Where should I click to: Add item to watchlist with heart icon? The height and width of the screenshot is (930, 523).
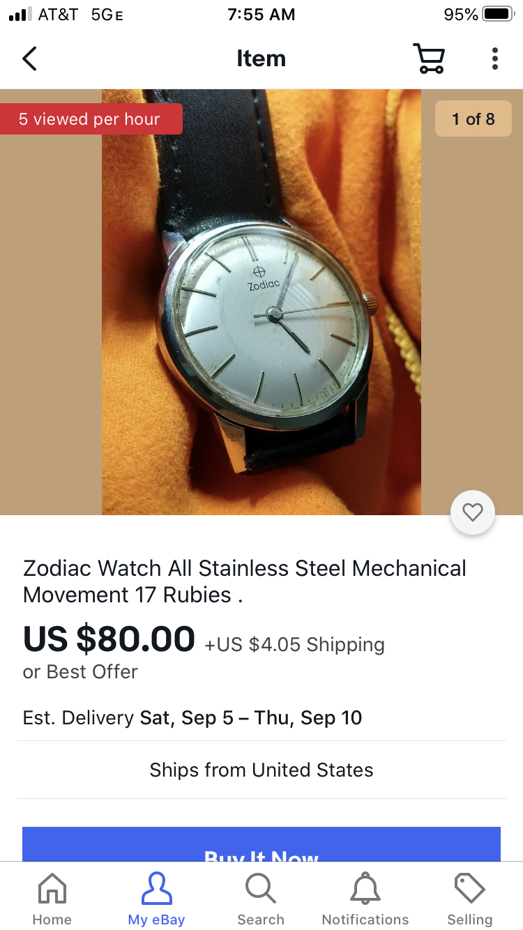coord(473,513)
